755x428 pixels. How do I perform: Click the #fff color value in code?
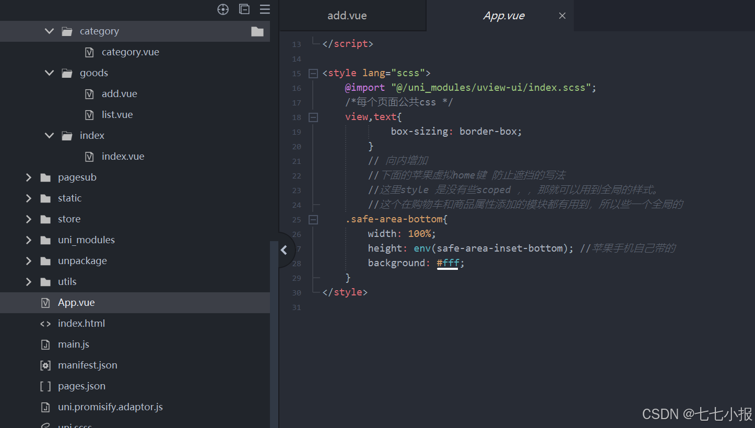click(448, 263)
